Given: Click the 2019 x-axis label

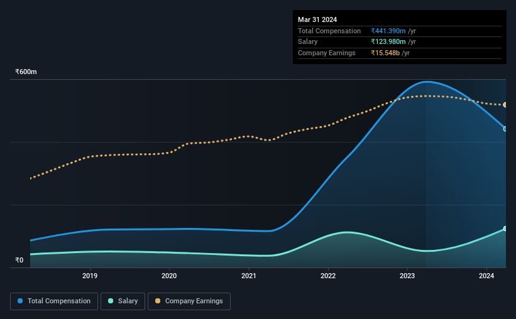Looking at the screenshot, I should click(x=90, y=276).
